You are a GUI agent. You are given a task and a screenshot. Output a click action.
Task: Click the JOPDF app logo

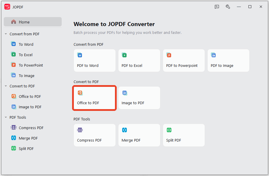[7, 7]
